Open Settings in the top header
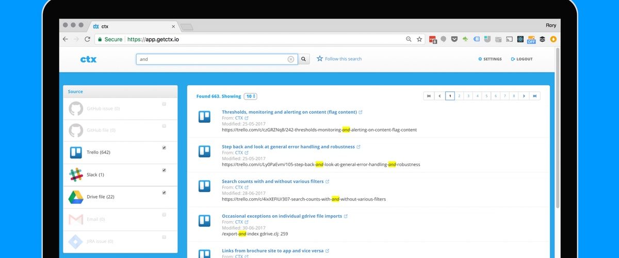Screen dimensions: 619x258 (490, 59)
